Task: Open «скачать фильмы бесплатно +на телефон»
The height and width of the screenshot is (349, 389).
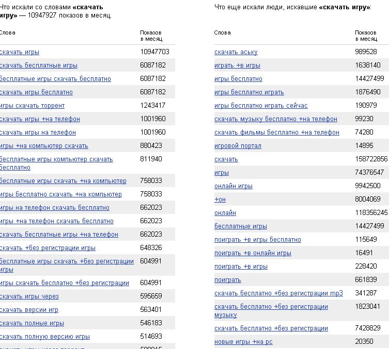Action: [276, 132]
